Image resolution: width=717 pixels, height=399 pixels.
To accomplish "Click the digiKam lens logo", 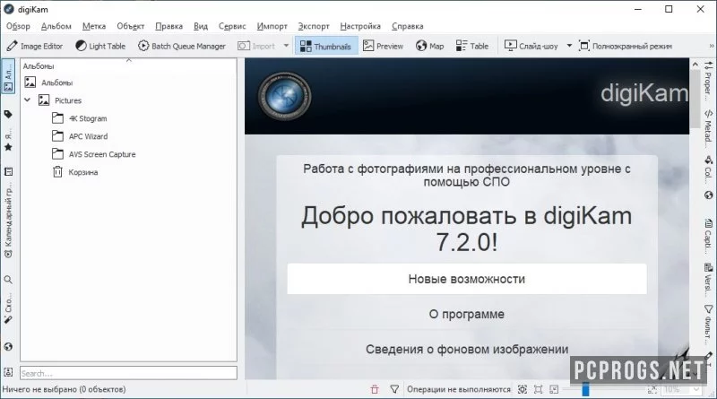I will 284,96.
